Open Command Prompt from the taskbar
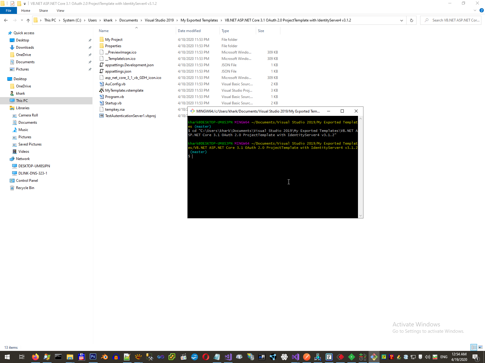This screenshot has height=363, width=485. tap(58, 357)
